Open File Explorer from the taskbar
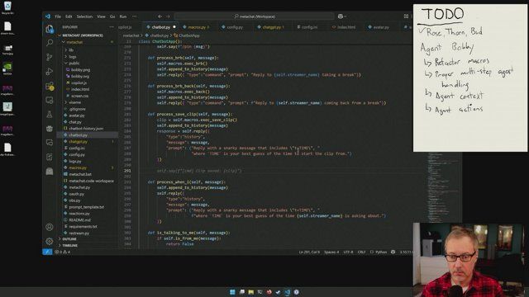This screenshot has width=529, height=297. [250, 292]
